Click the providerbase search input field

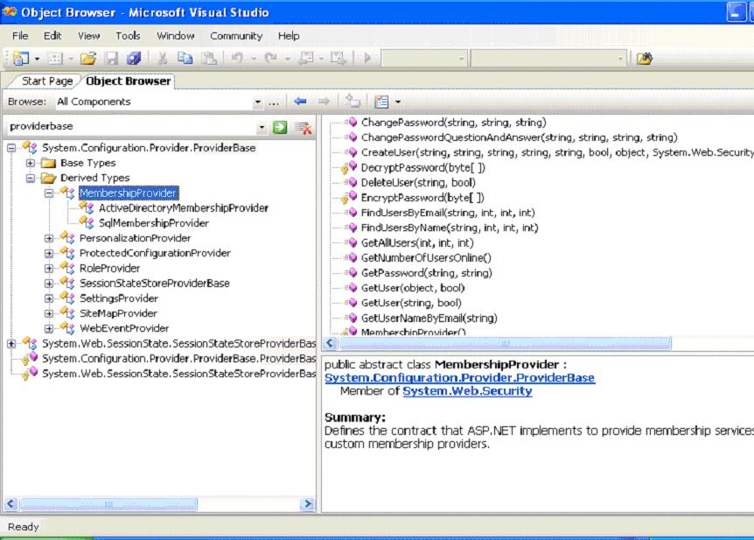(132, 127)
